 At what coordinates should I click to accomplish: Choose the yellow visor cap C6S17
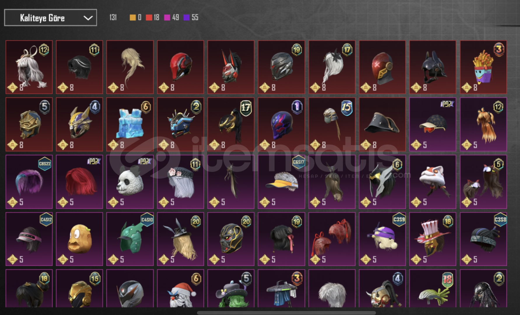pyautogui.click(x=281, y=182)
